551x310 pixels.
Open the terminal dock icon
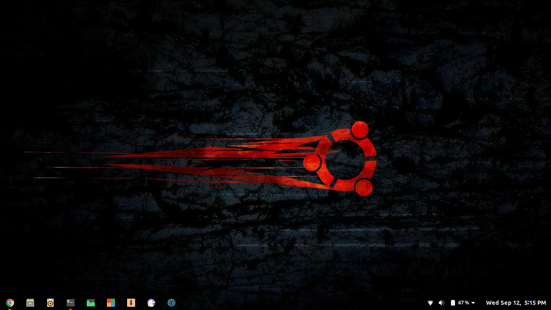pyautogui.click(x=71, y=303)
